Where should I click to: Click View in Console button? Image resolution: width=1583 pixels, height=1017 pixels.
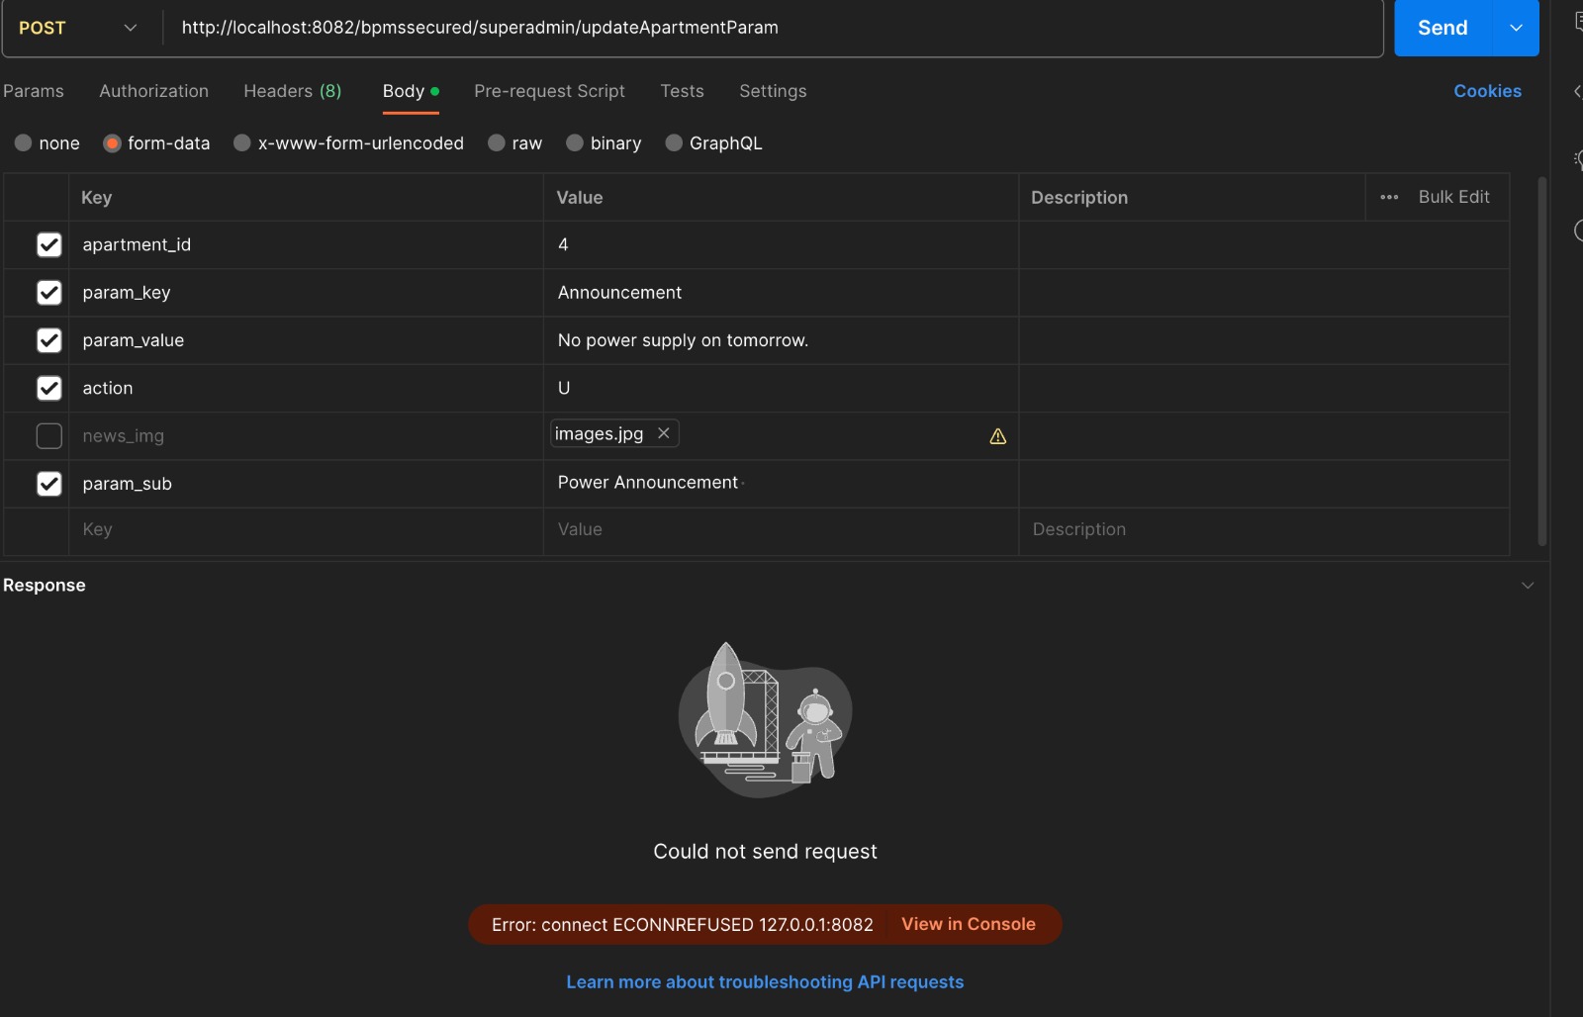(x=968, y=924)
